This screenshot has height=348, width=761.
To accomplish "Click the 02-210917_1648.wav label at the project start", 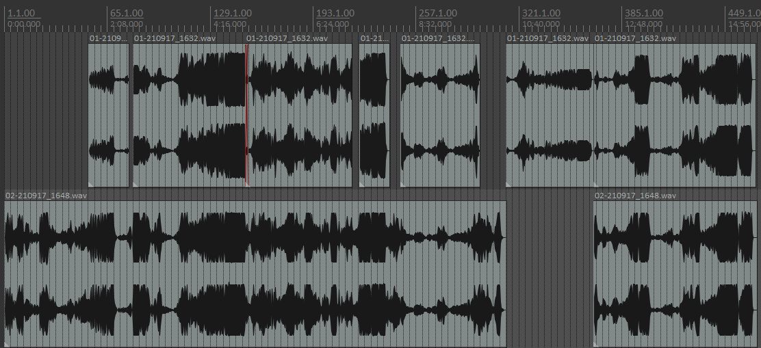I will [x=46, y=196].
